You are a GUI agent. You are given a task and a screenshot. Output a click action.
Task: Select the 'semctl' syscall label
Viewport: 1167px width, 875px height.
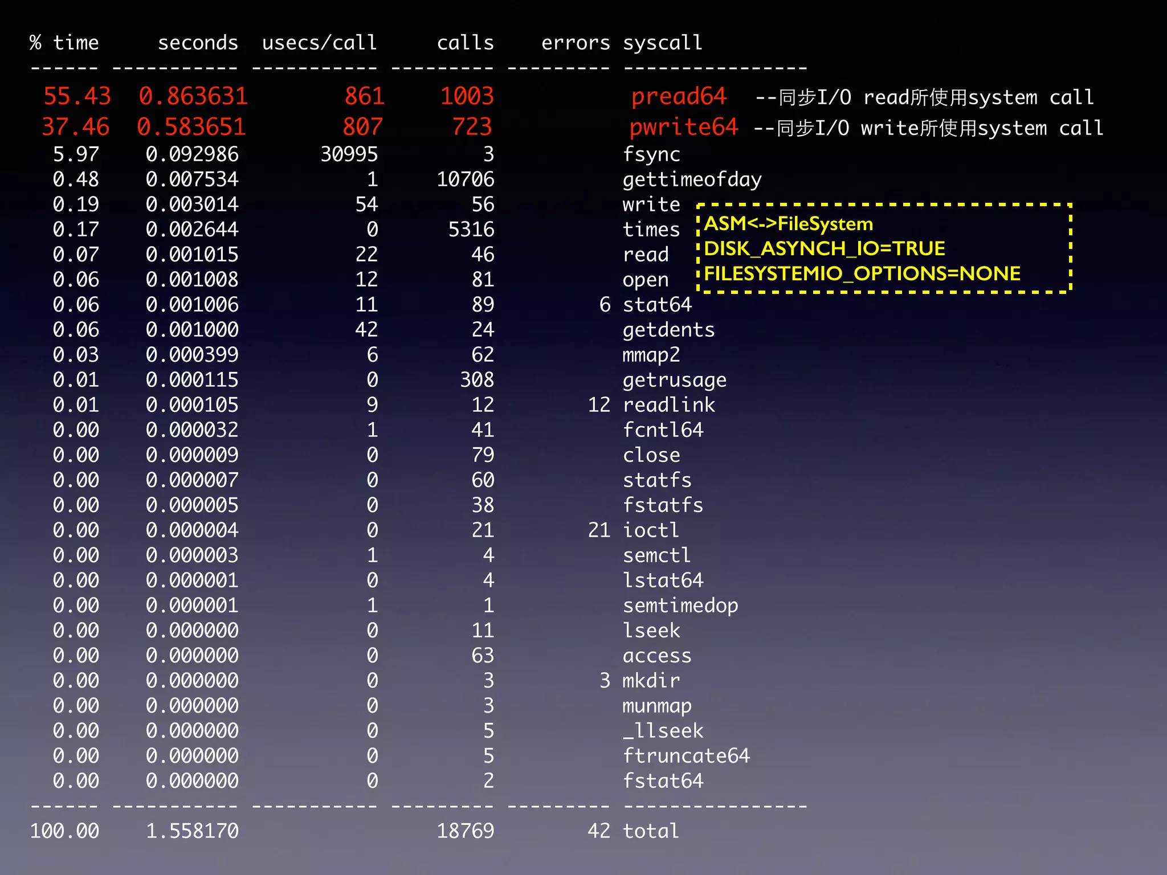coord(656,555)
